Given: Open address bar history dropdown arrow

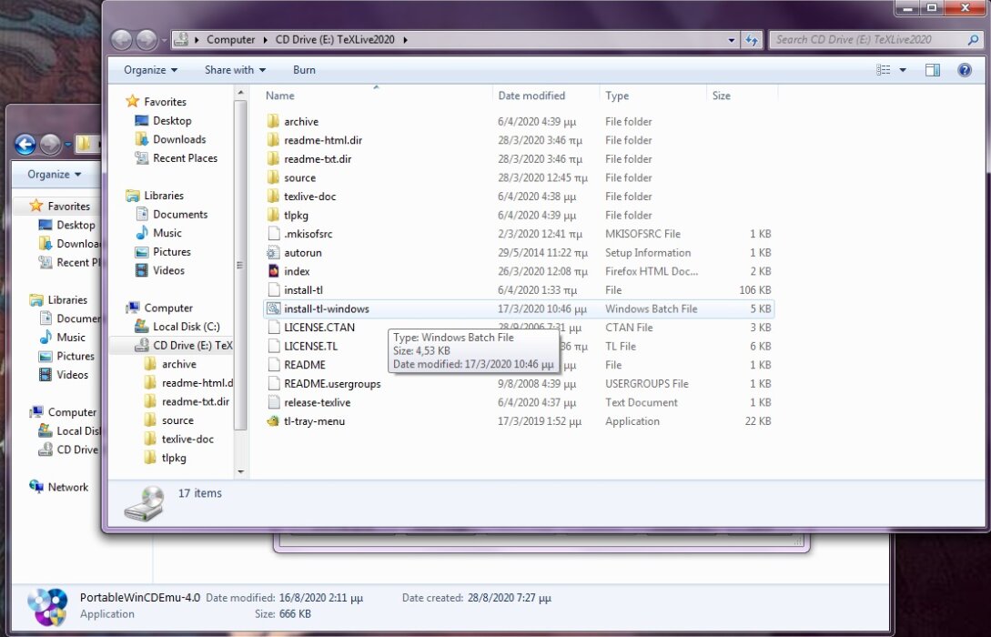Looking at the screenshot, I should click(x=732, y=40).
